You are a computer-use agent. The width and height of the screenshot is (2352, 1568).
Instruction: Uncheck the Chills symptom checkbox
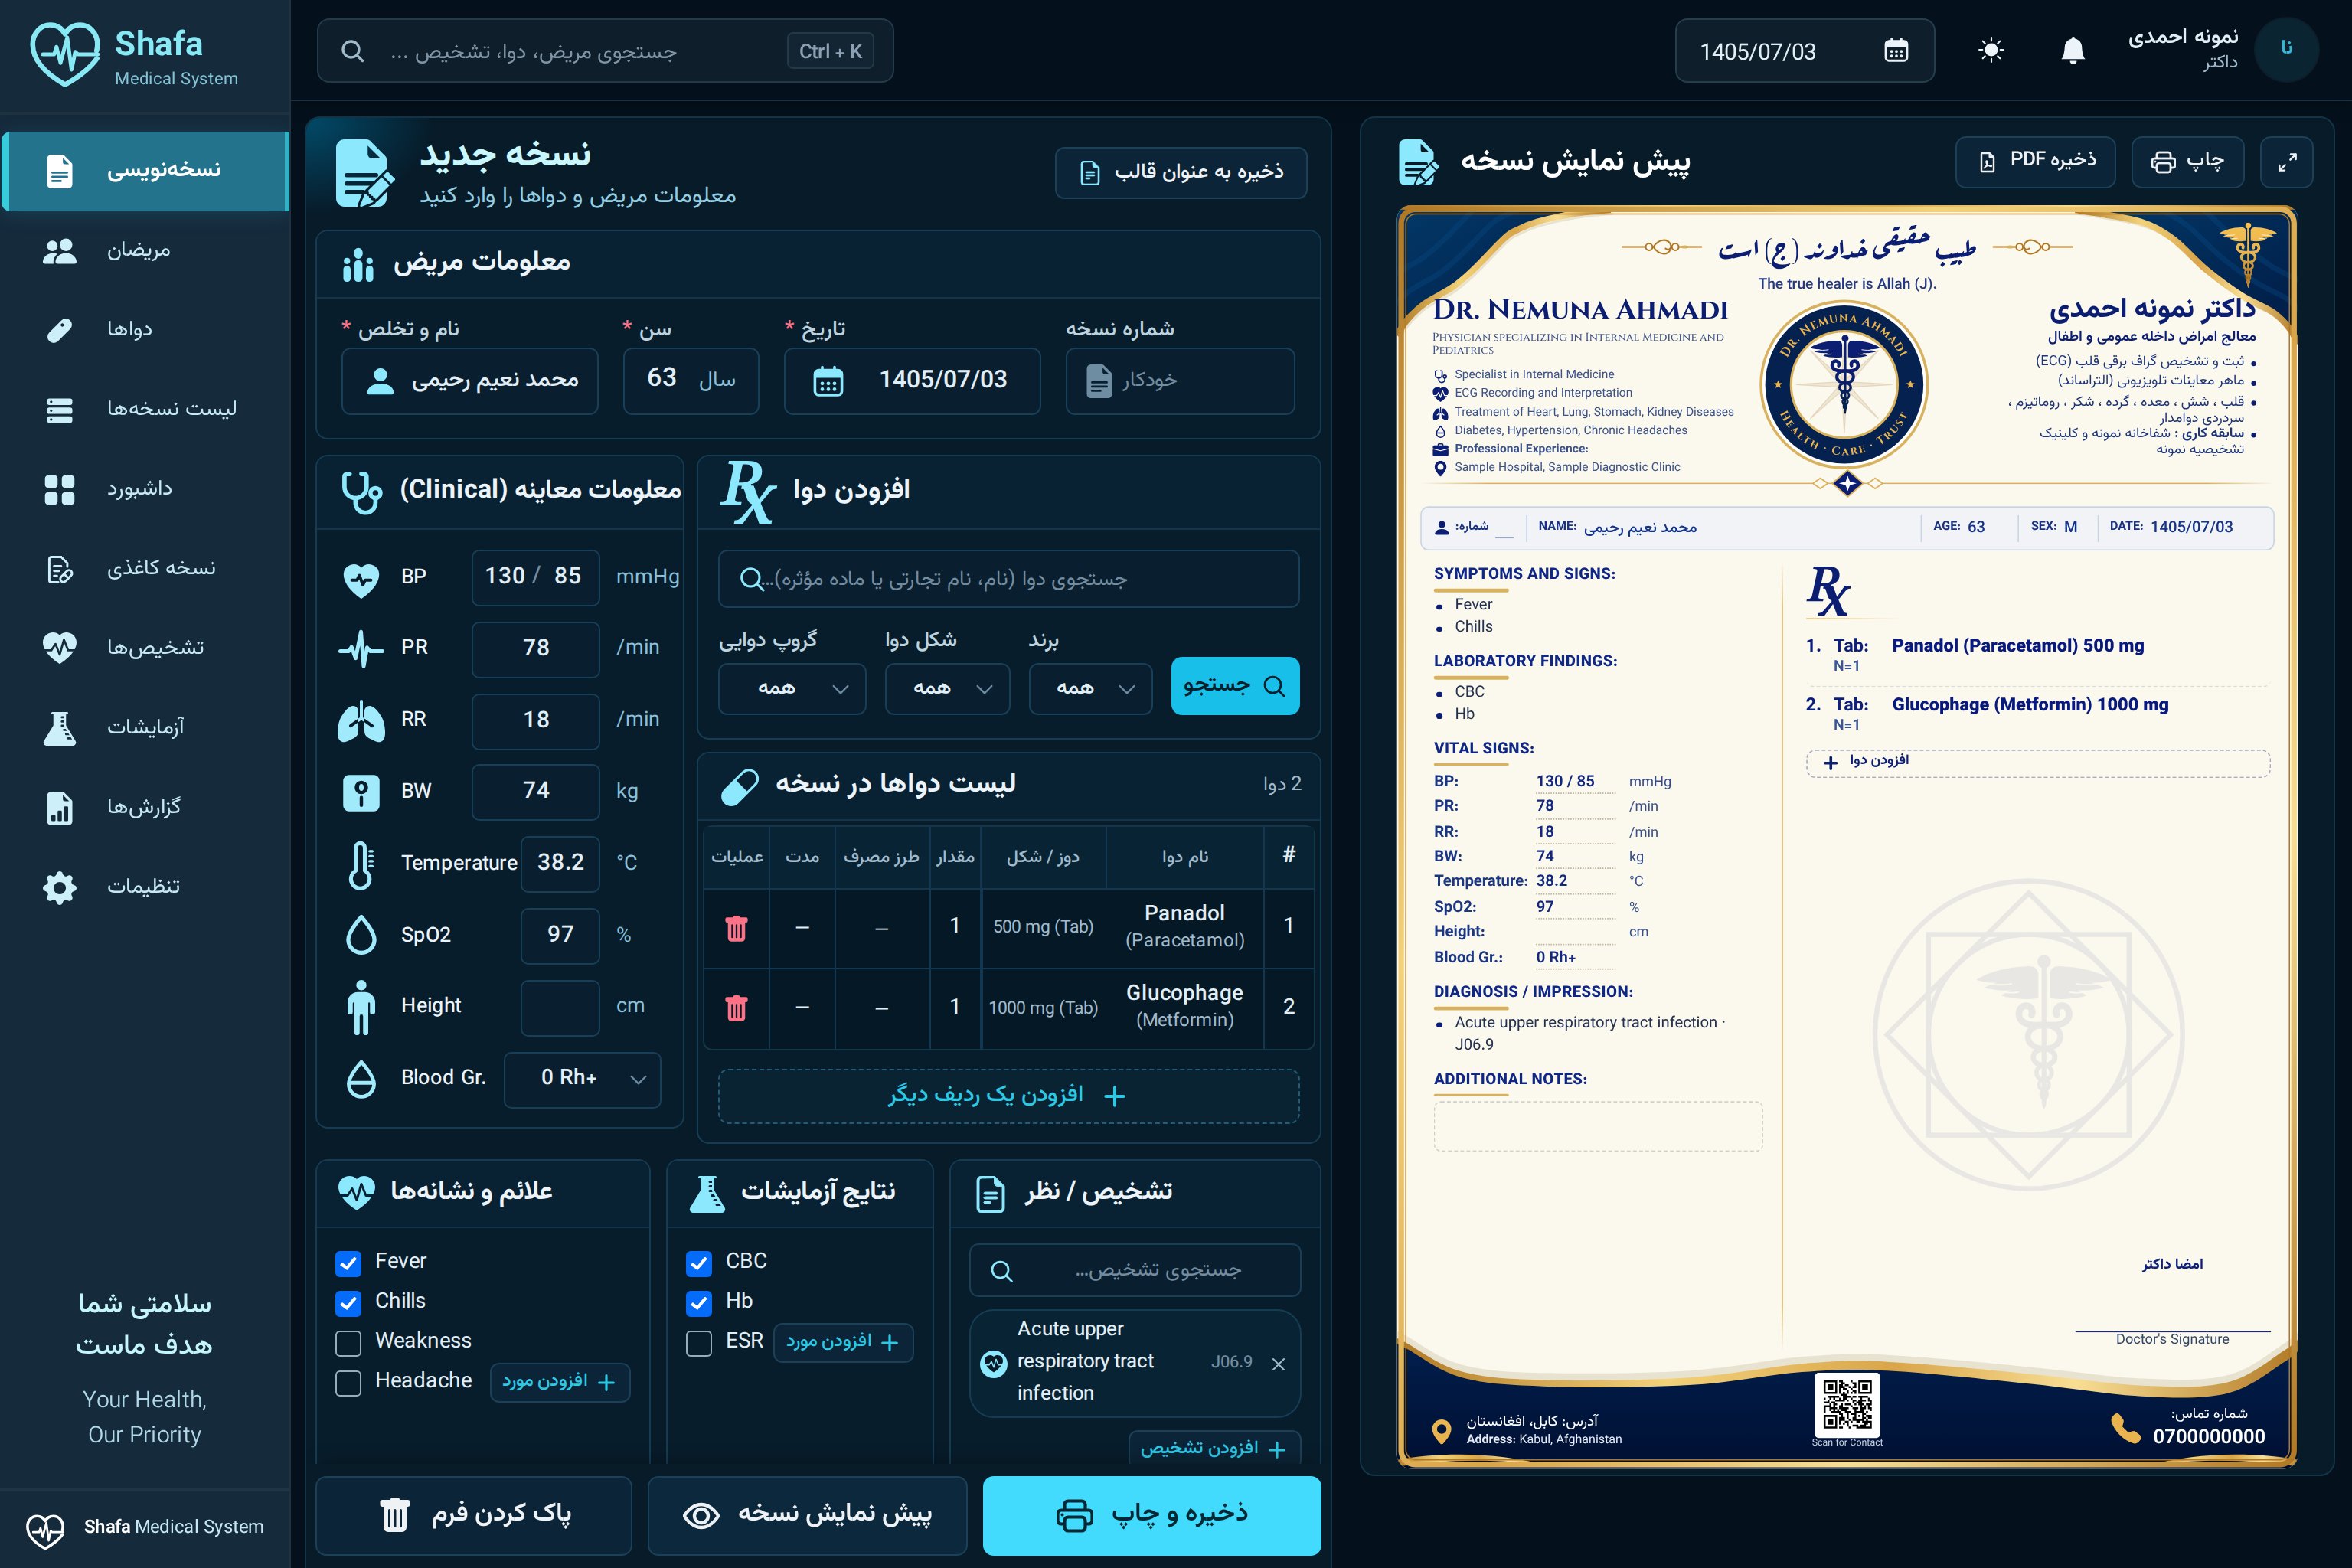click(x=348, y=1303)
